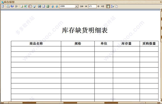Image resolution: width=162 pixels, height=104 pixels.
Task: Click the 库存报警 title bar icon
Action: pos(2,2)
